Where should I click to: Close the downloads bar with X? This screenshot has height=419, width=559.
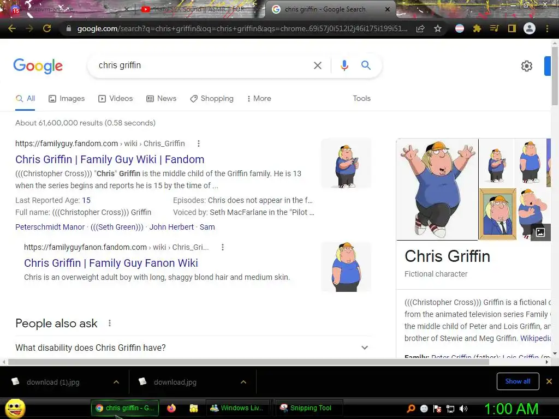[x=549, y=381]
